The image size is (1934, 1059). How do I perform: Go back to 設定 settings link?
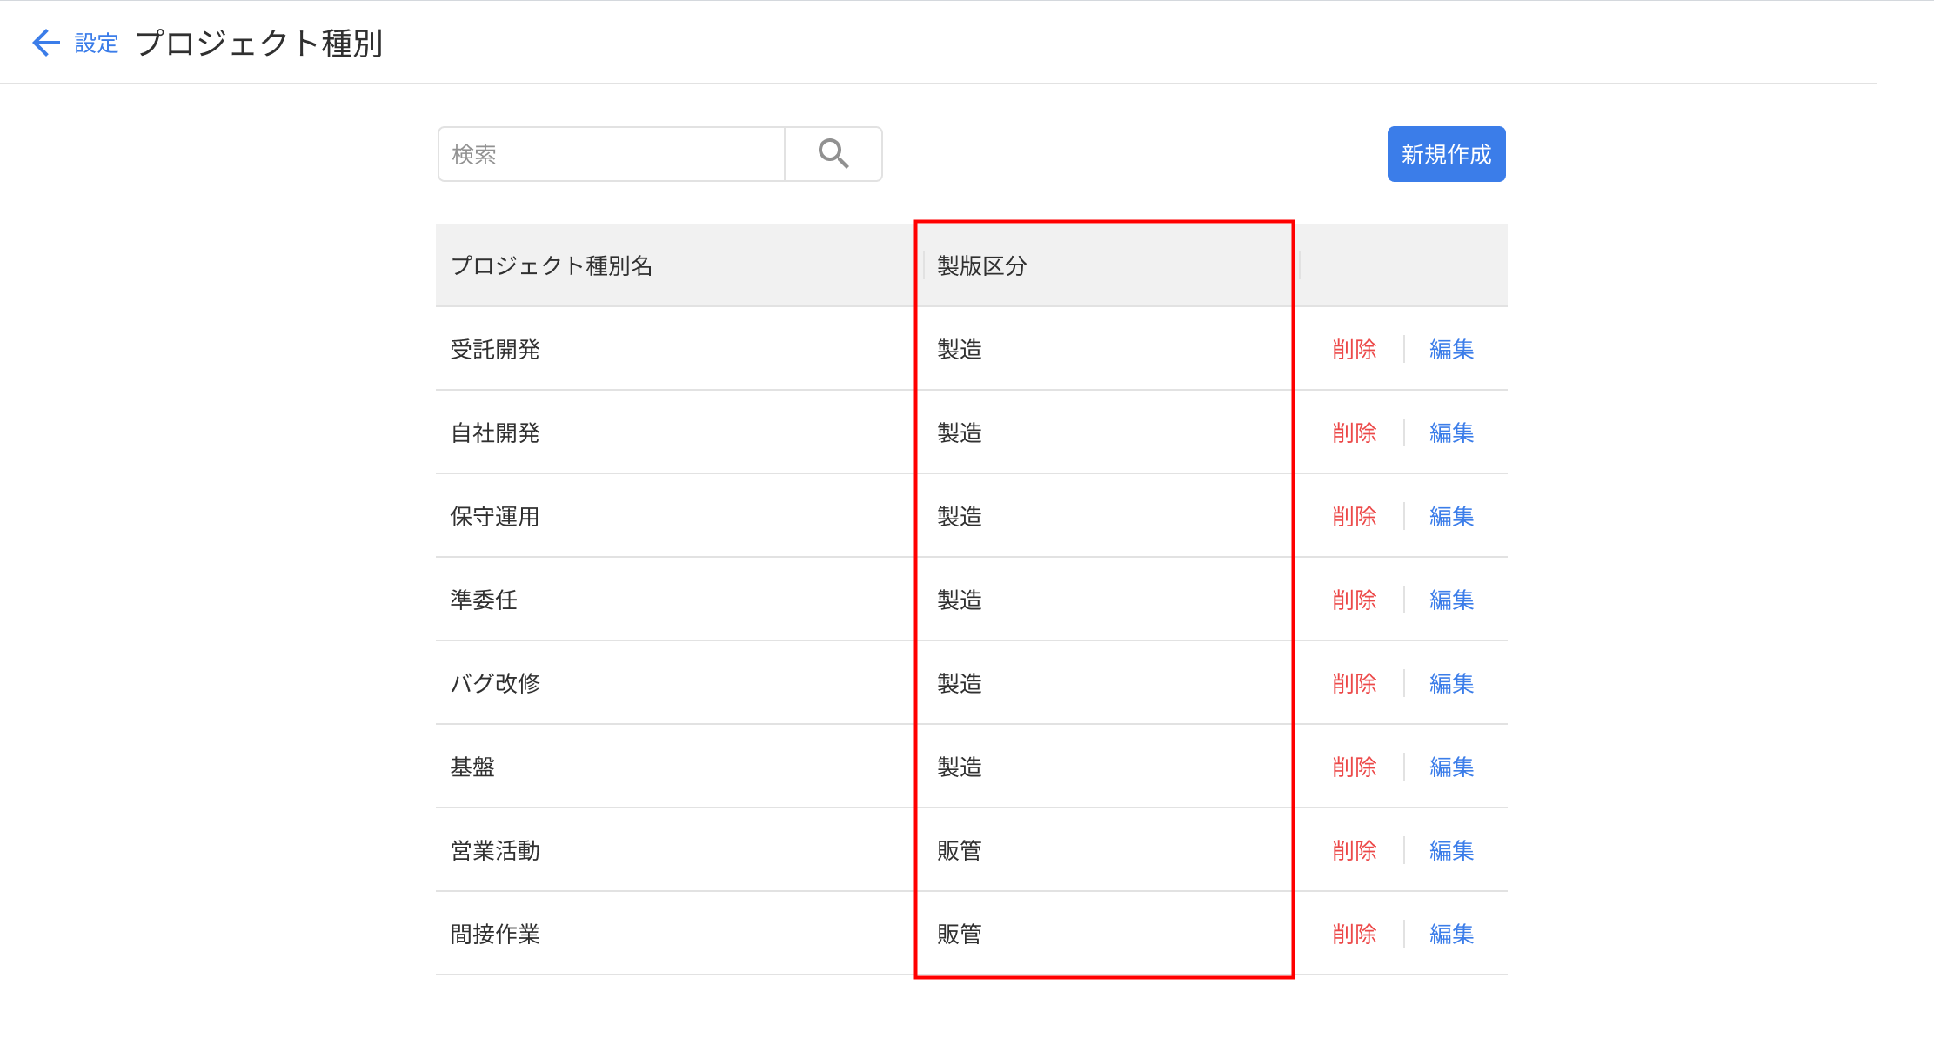[x=96, y=43]
